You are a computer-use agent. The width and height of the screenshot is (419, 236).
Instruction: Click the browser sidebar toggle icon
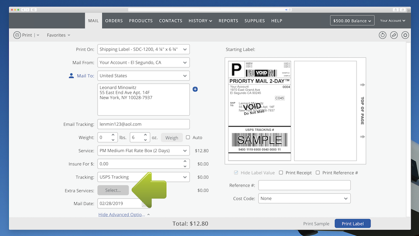34,10
